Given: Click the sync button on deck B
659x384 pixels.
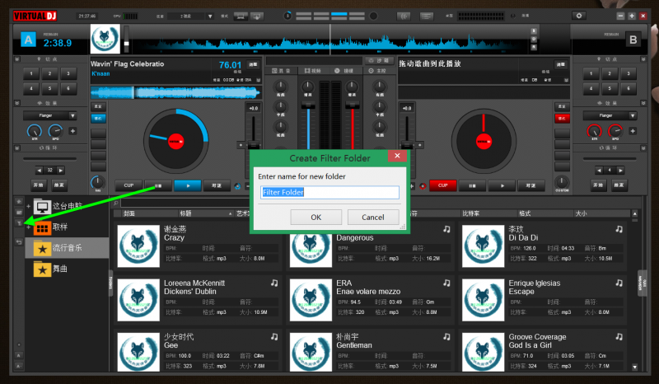Looking at the screenshot, I should click(x=531, y=185).
